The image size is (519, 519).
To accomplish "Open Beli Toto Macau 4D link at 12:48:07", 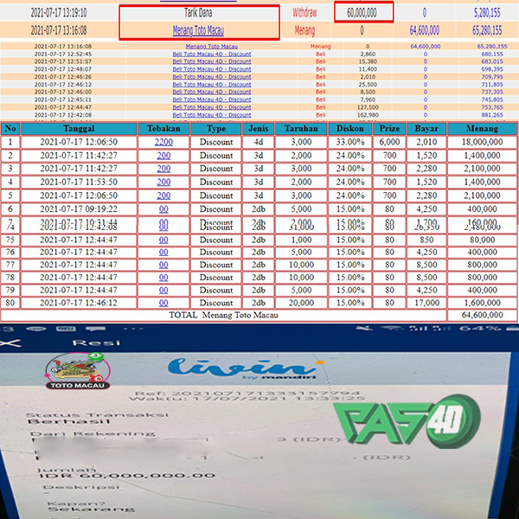I will coord(212,69).
